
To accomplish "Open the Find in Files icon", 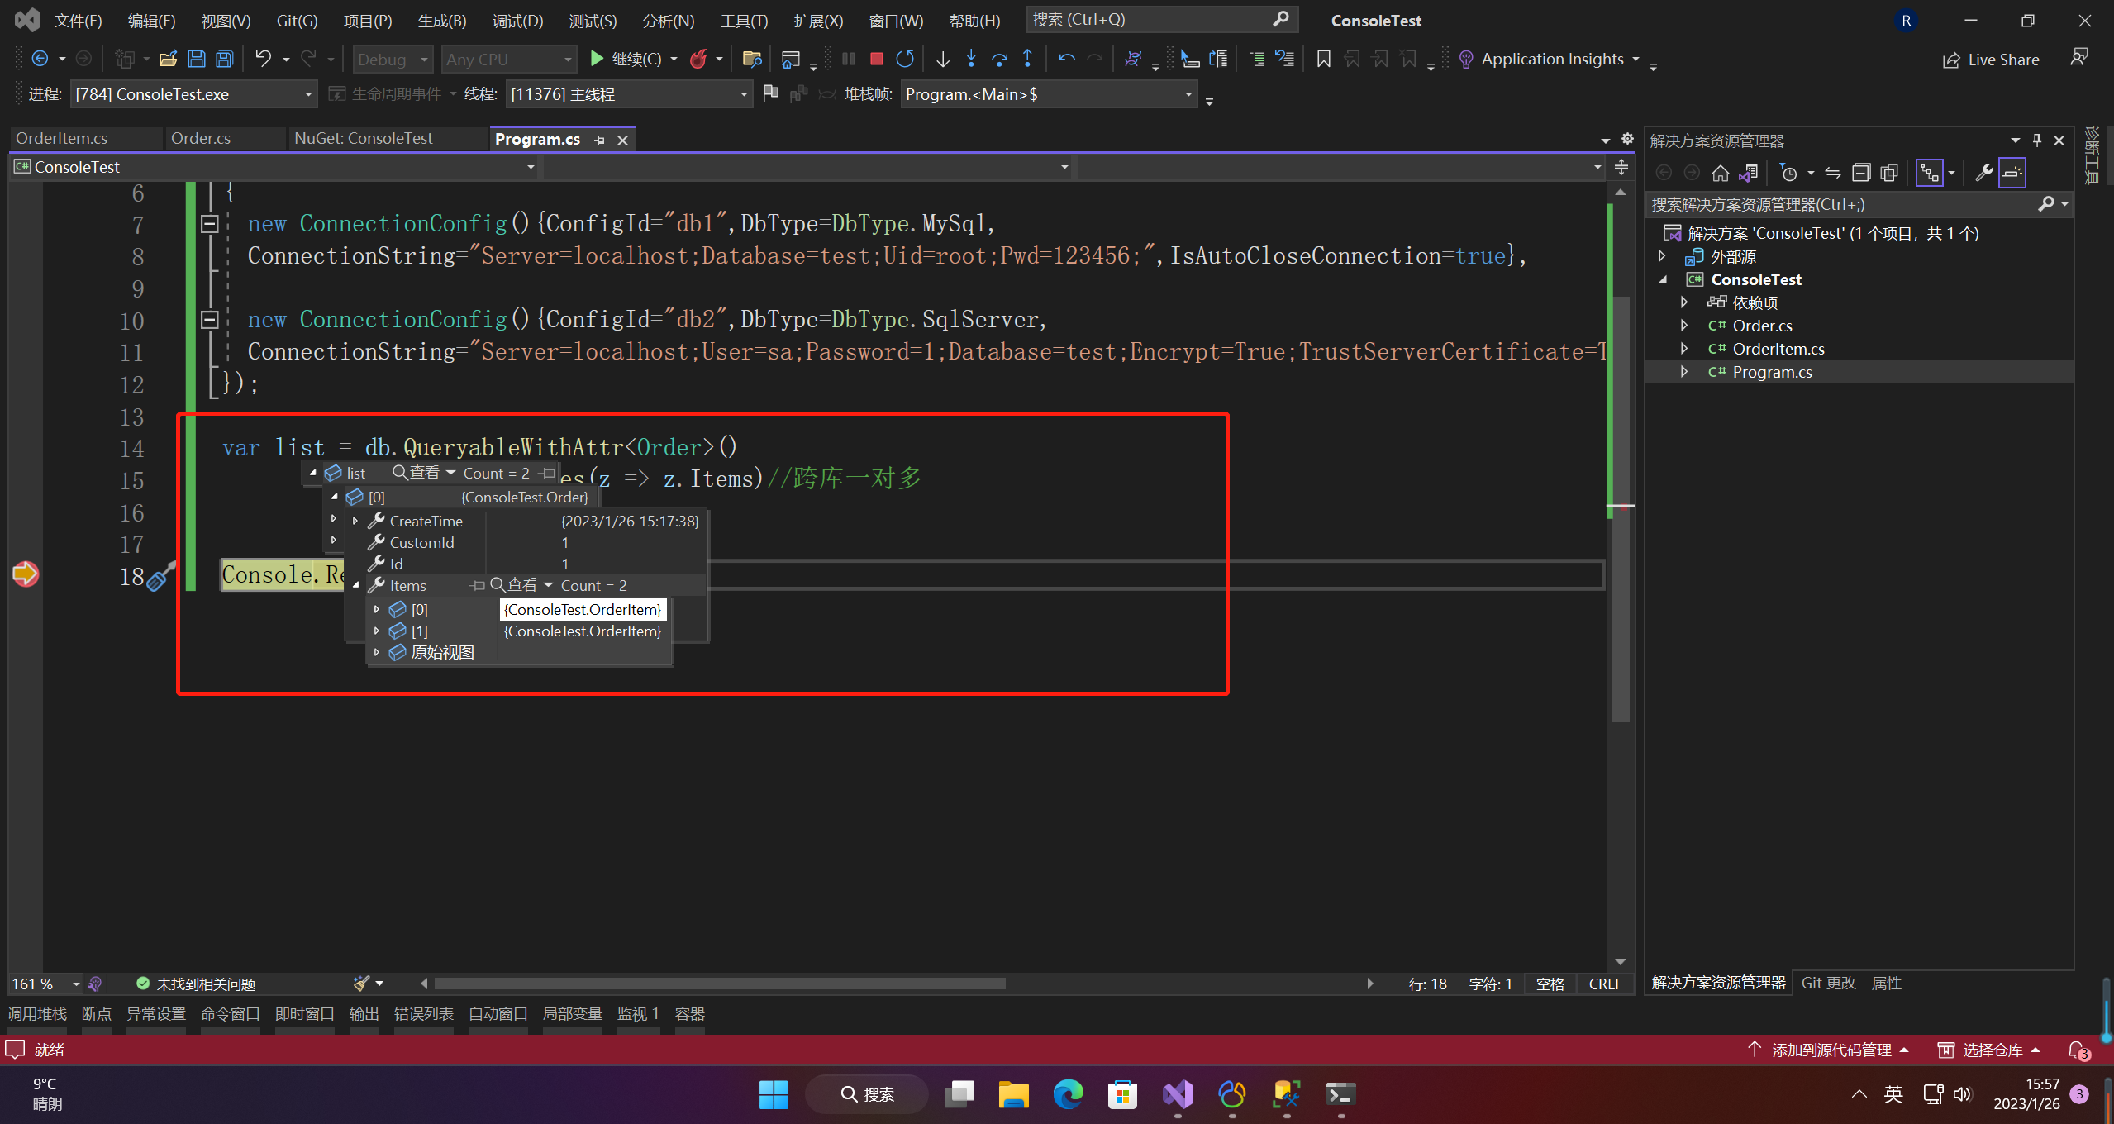I will 751,59.
